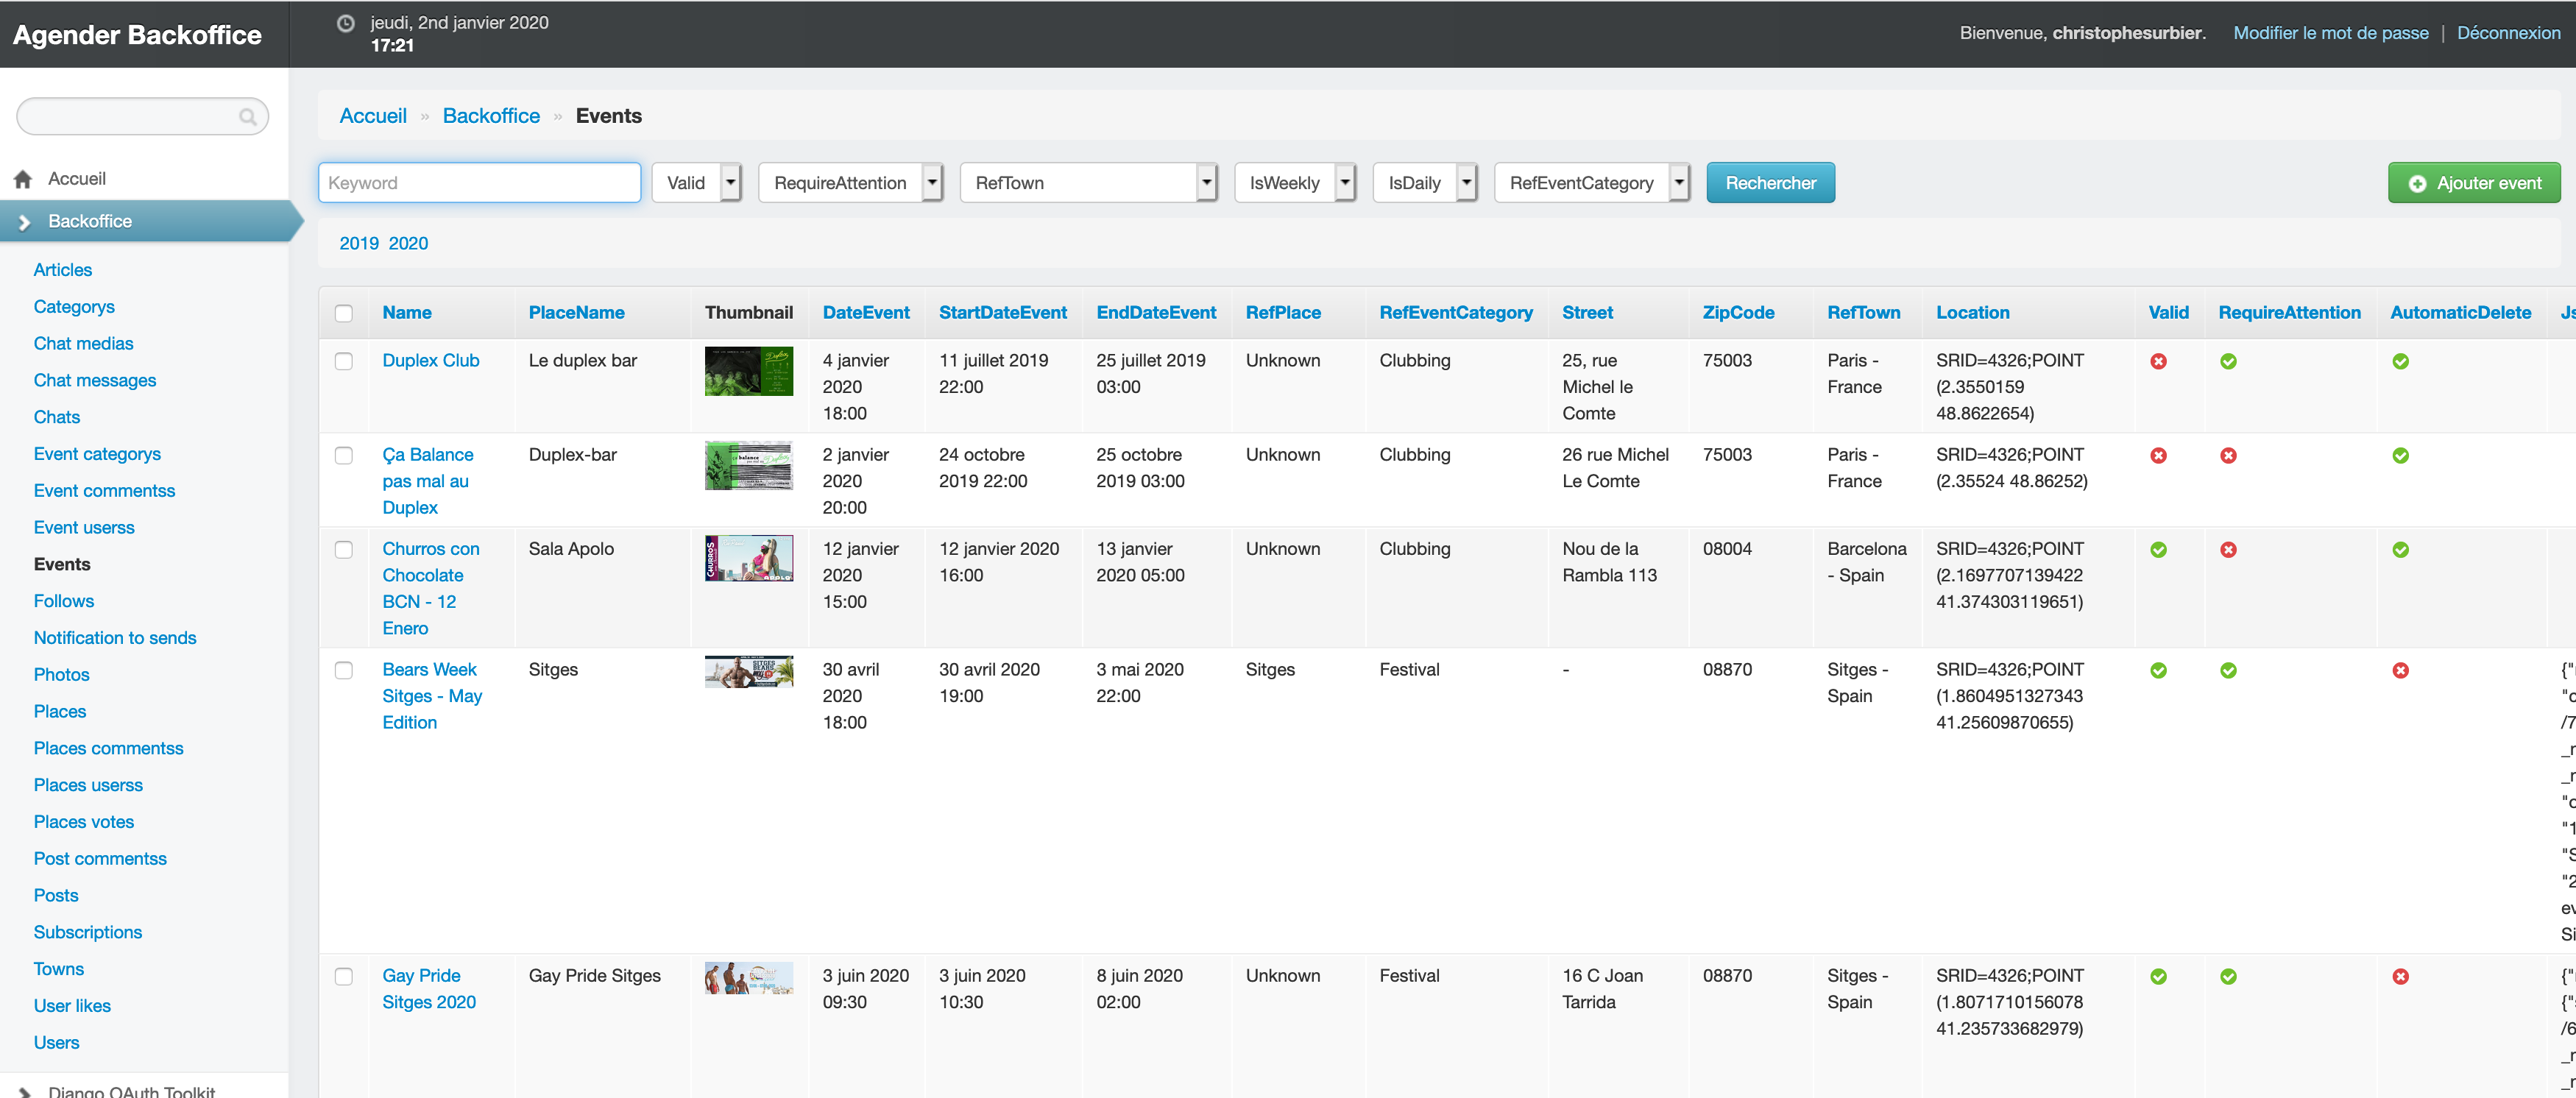Viewport: 2576px width, 1098px height.
Task: Click green AutomaticDelete icon for Churros con Chocolate
Action: pyautogui.click(x=2400, y=549)
